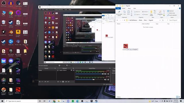
Task: Add a new scene in OBS Scenes panel
Action: click(40, 82)
